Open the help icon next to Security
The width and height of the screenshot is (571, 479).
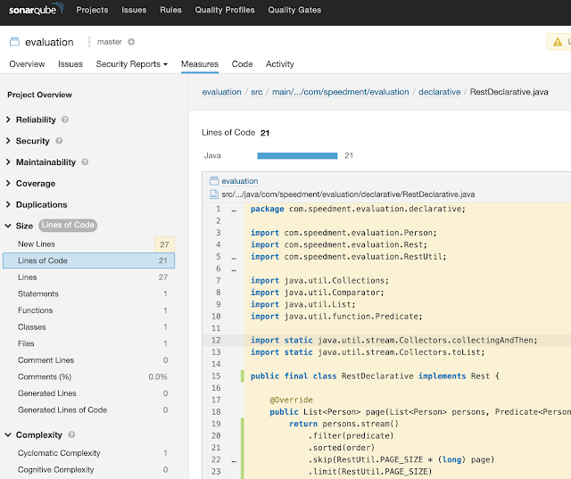(59, 141)
